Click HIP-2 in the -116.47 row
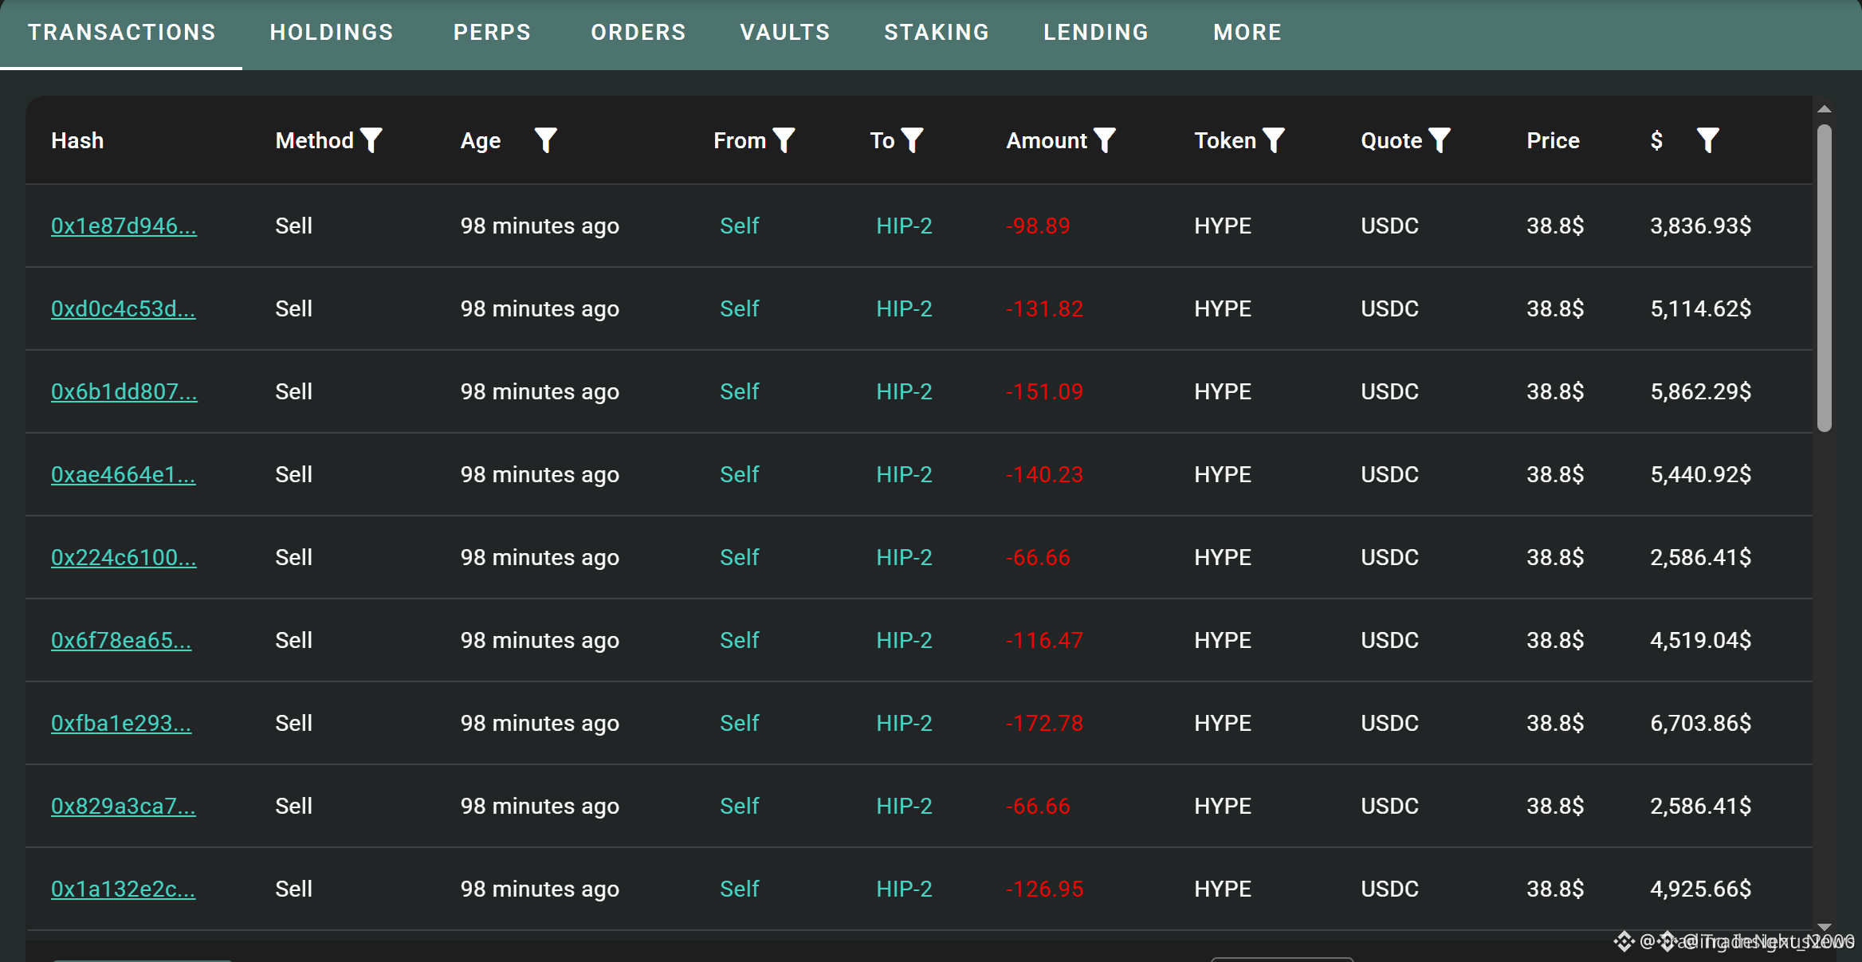This screenshot has height=962, width=1862. tap(904, 640)
